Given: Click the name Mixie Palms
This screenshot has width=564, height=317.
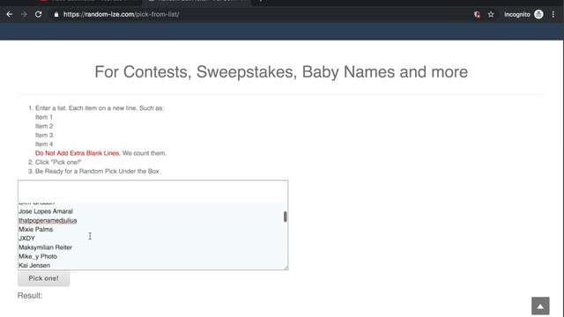Looking at the screenshot, I should click(x=35, y=229).
